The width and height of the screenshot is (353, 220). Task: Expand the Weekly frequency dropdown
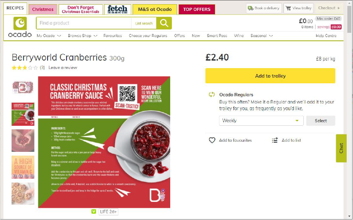pos(261,121)
